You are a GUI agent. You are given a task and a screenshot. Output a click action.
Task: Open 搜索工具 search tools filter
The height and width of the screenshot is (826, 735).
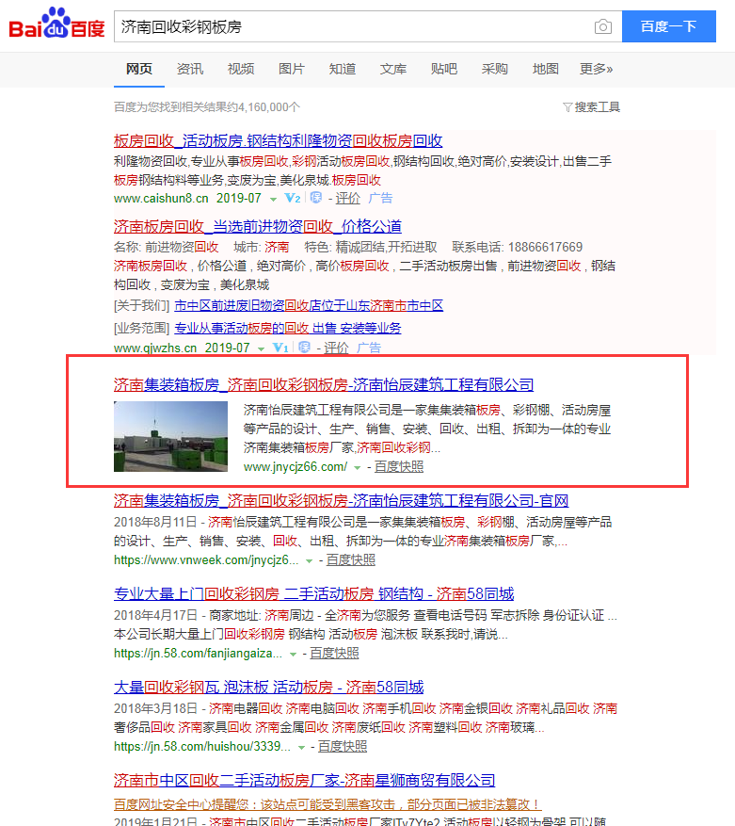[591, 107]
